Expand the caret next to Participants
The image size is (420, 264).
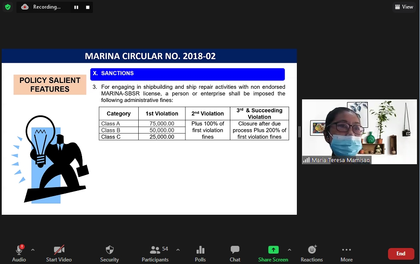(x=178, y=250)
